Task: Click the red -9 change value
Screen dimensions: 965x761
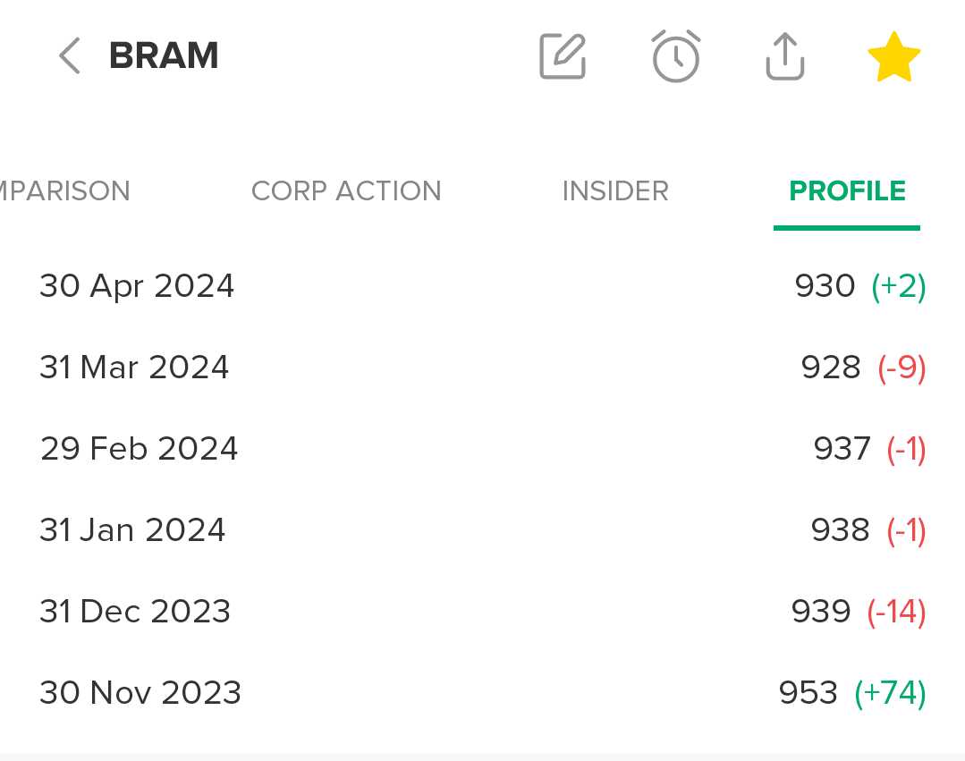Action: pyautogui.click(x=902, y=368)
